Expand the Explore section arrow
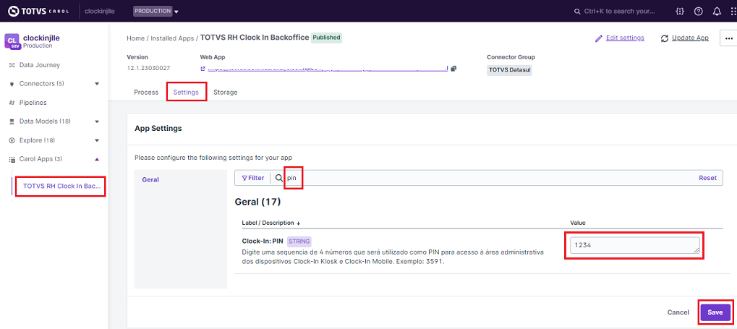Viewport: 737px width, 329px height. tap(97, 140)
